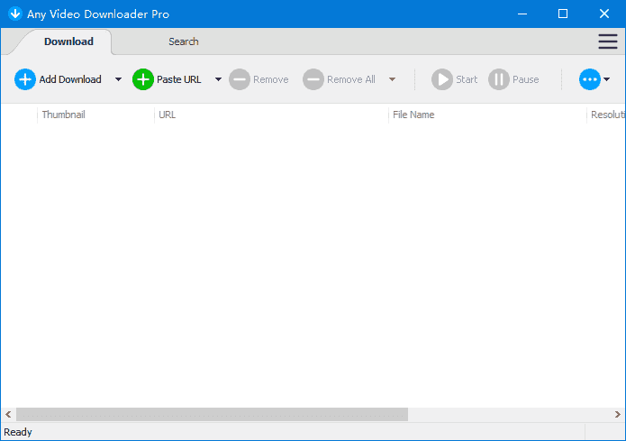Expand the more options dropdown arrow
The width and height of the screenshot is (626, 441).
607,79
